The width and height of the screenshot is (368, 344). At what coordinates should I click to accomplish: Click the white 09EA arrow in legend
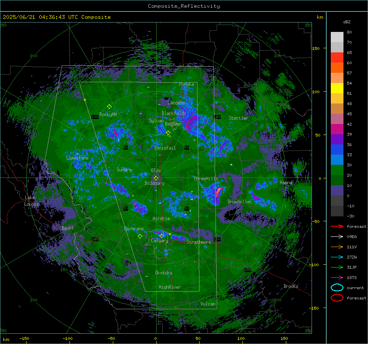click(337, 236)
